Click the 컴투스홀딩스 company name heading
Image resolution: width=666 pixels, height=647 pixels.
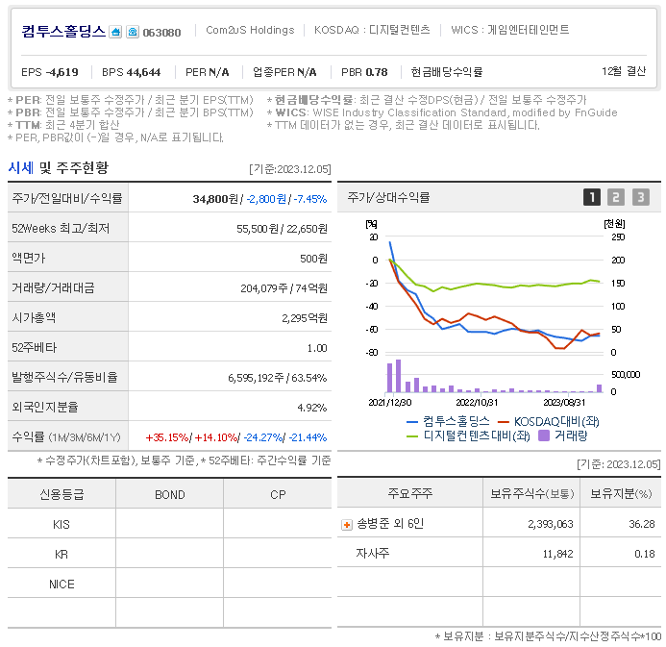pos(63,32)
